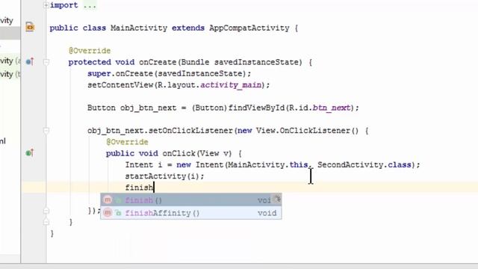The width and height of the screenshot is (478, 269).
Task: Click the "@Override" annotation above onClick
Action: coord(127,142)
